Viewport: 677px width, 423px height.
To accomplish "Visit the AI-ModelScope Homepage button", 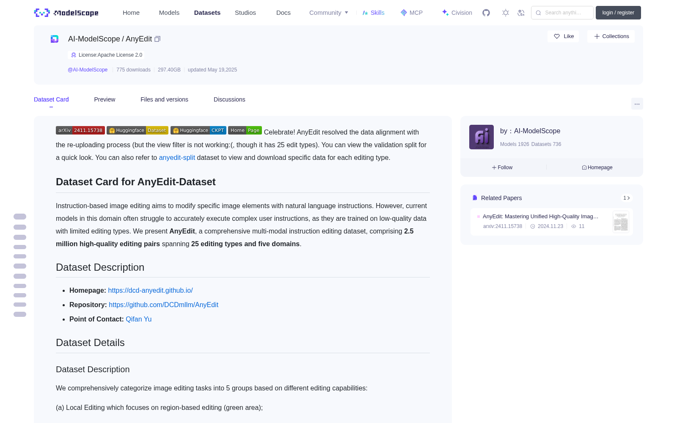I will click(x=597, y=168).
